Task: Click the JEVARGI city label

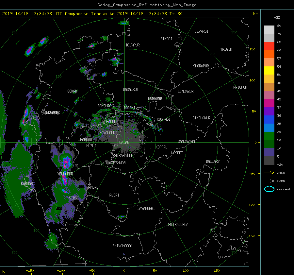Action: pyautogui.click(x=202, y=31)
